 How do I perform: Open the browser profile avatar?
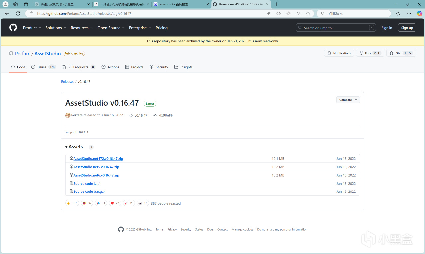click(5, 4)
